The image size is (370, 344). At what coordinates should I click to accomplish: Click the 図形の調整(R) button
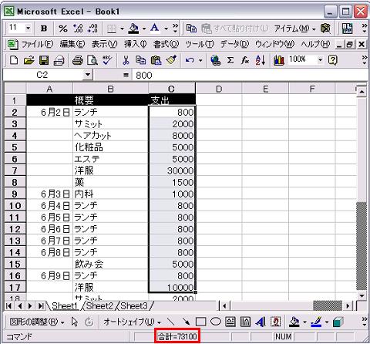click(x=36, y=322)
